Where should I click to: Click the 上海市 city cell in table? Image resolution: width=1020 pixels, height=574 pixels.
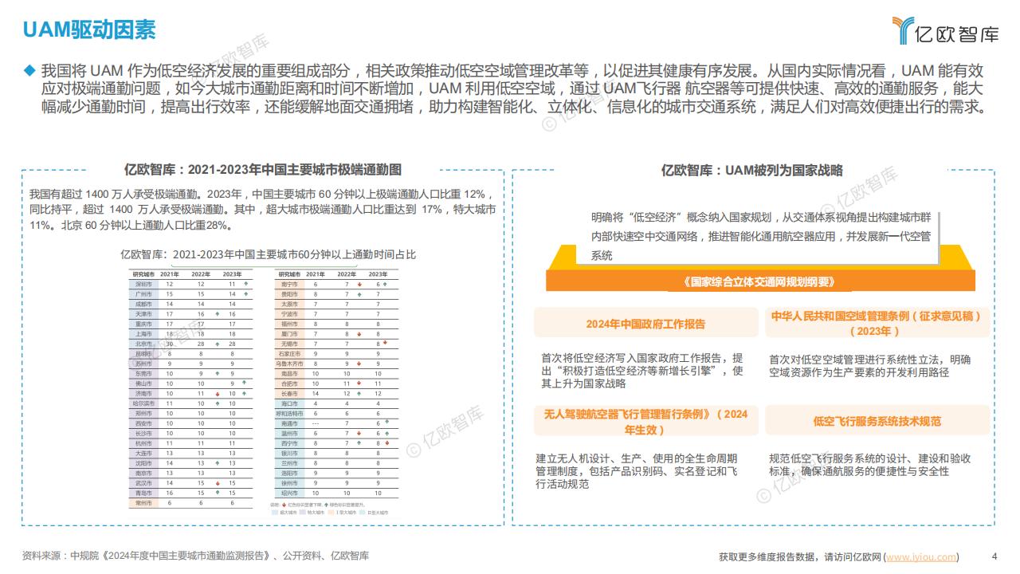[144, 334]
